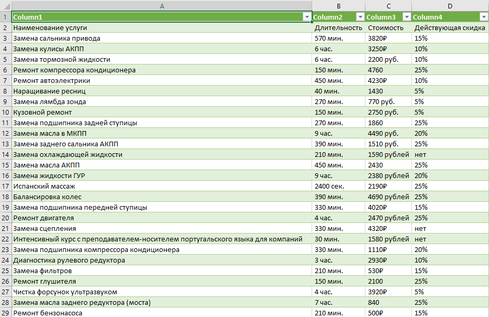Viewport: 489px width, 317px height.
Task: Select cell 'Испанский массаж'
Action: pos(162,187)
